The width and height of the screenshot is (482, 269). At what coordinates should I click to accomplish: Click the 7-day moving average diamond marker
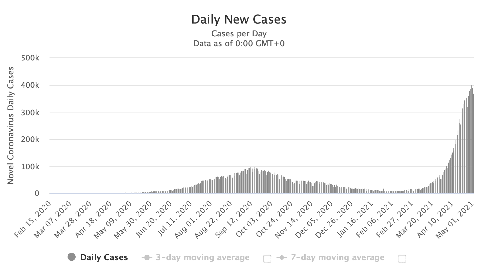point(282,258)
